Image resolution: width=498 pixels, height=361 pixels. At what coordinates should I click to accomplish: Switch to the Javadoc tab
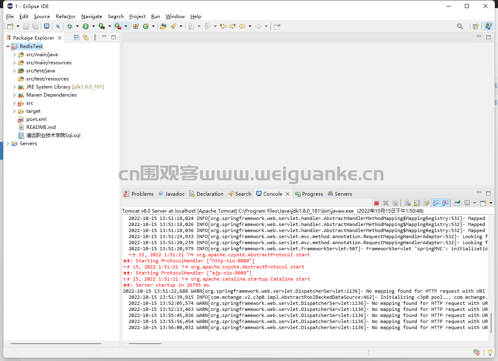[x=171, y=194]
